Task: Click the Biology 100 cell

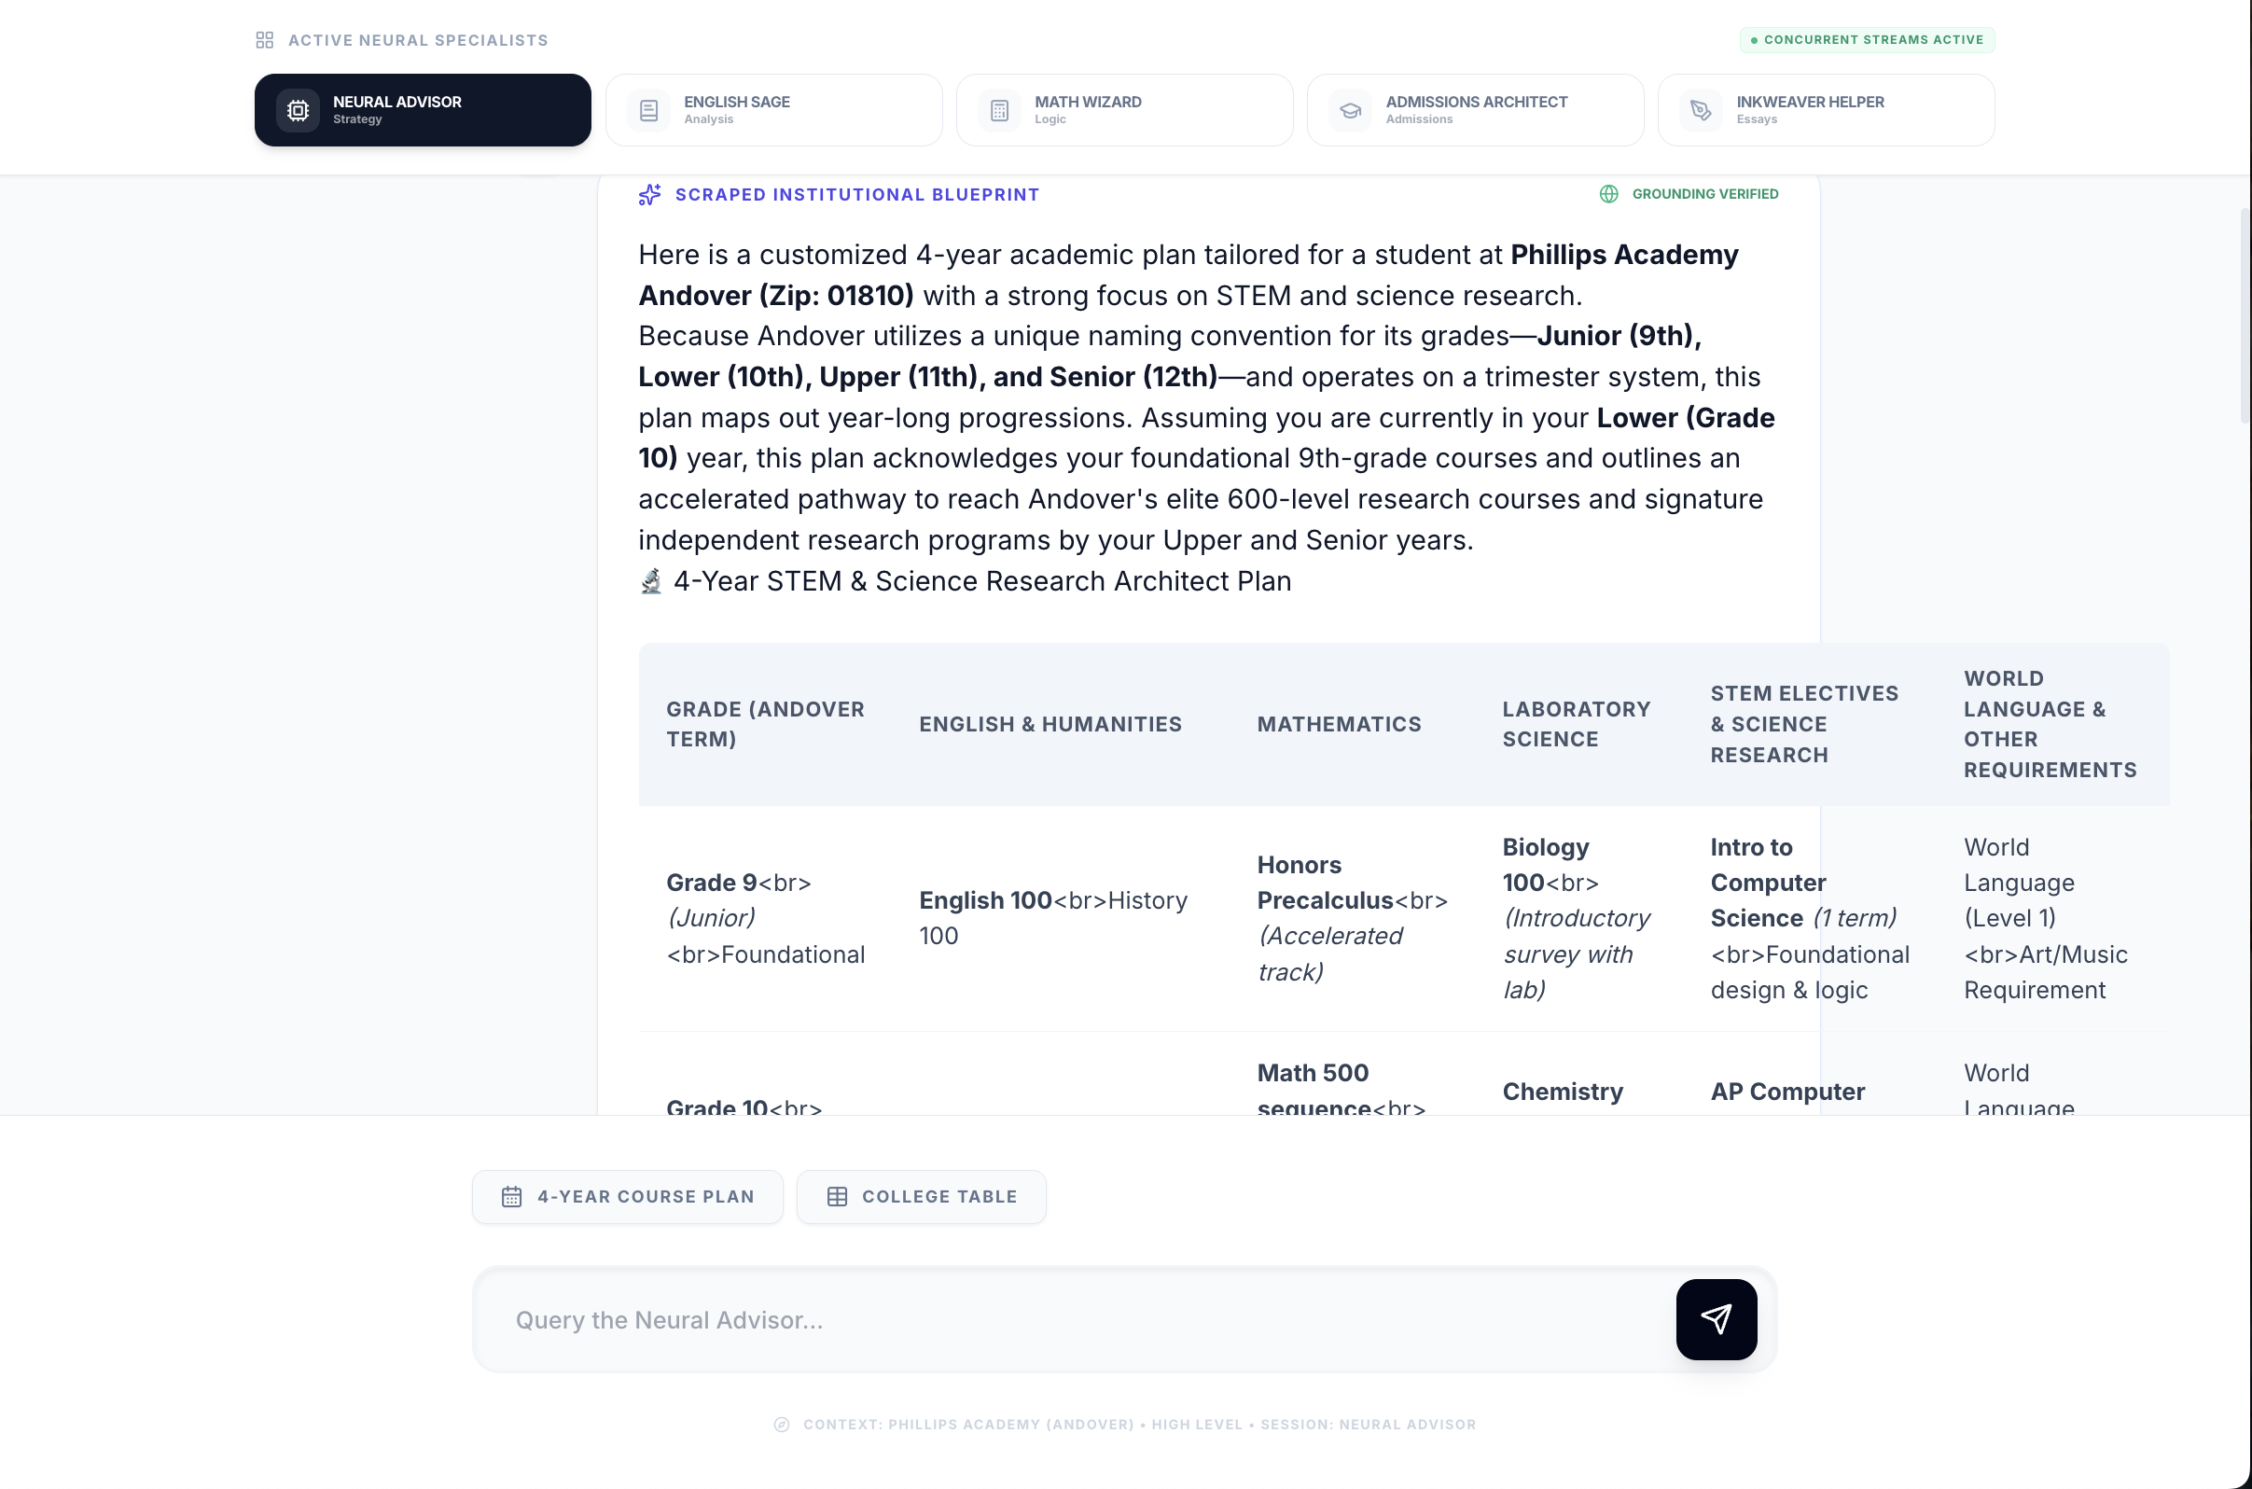Action: (1577, 918)
